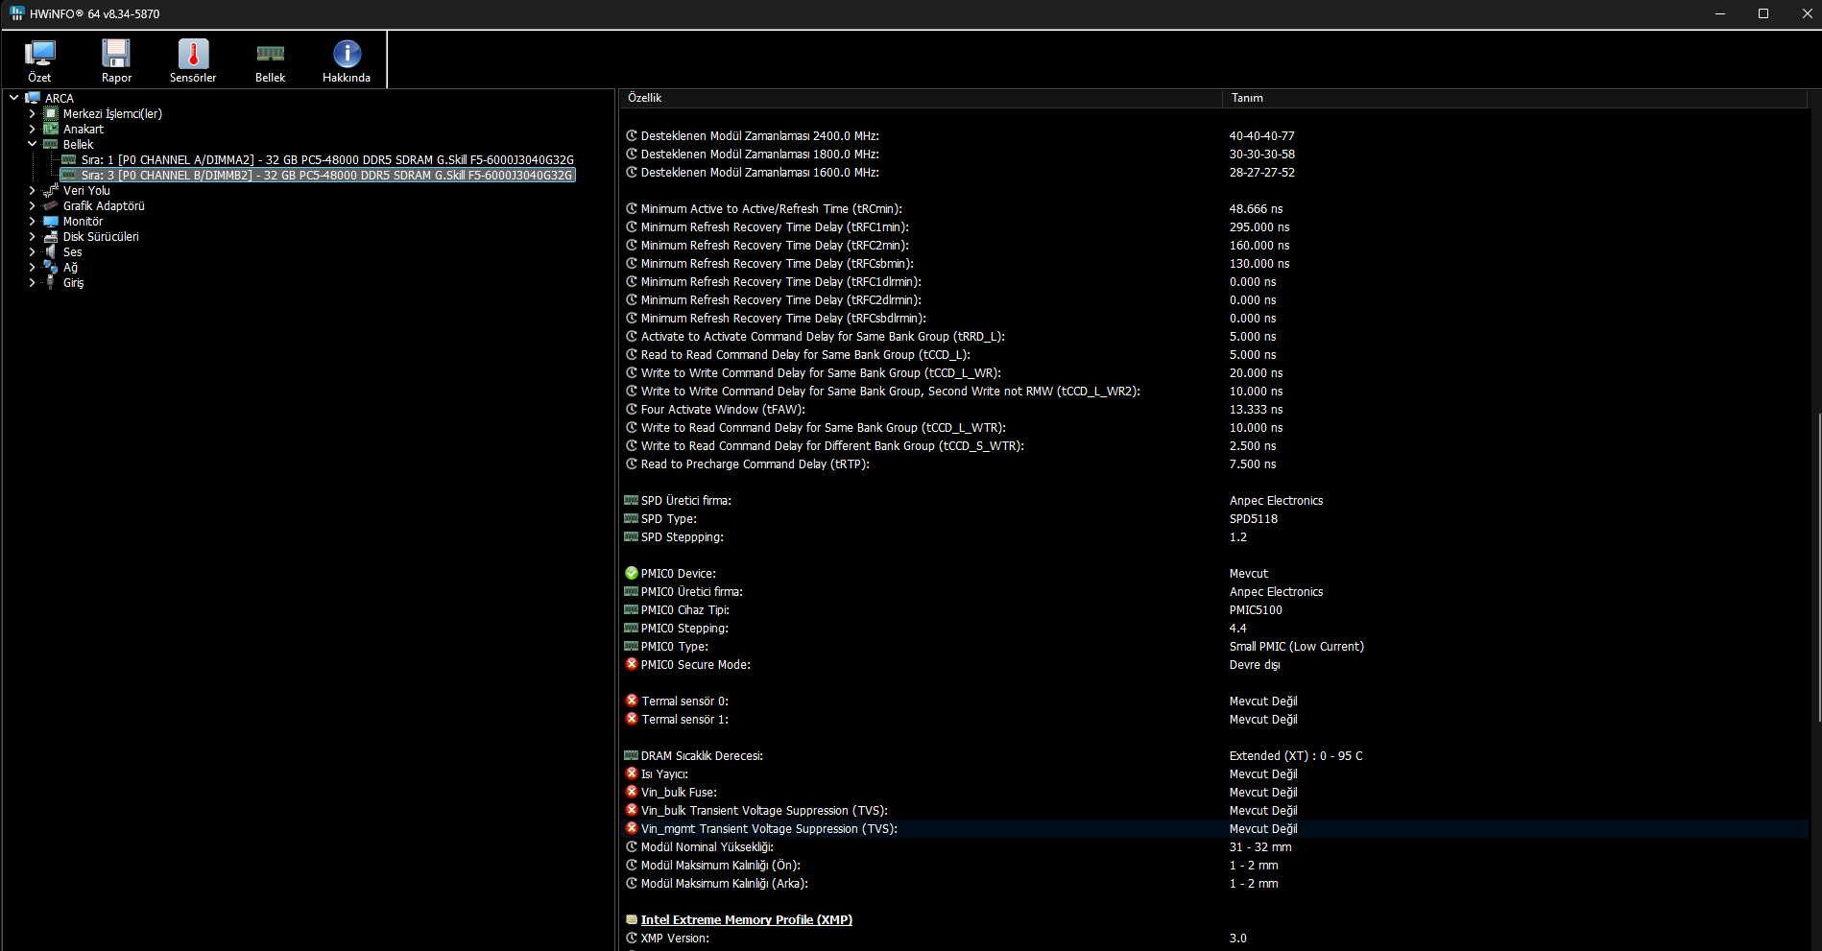Click the Özellik column header
This screenshot has width=1822, height=951.
click(921, 98)
